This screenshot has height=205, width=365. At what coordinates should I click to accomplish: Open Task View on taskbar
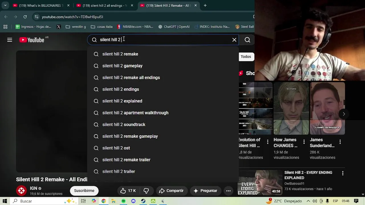click(83, 201)
